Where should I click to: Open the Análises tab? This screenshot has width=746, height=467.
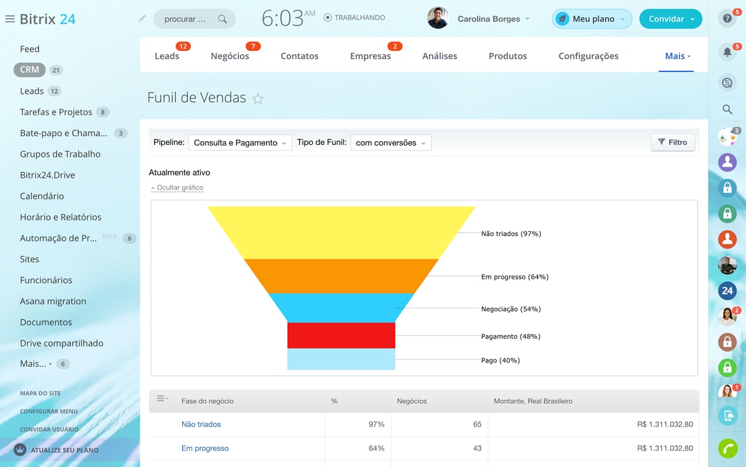tap(440, 56)
